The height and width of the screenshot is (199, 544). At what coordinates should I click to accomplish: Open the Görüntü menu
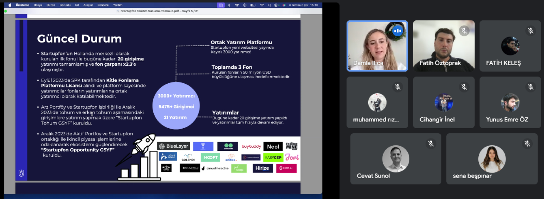point(65,5)
